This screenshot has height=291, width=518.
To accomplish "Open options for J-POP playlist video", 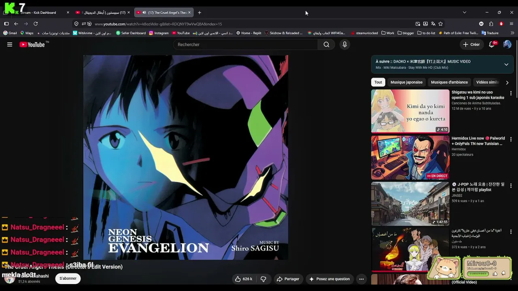I will [x=511, y=186].
